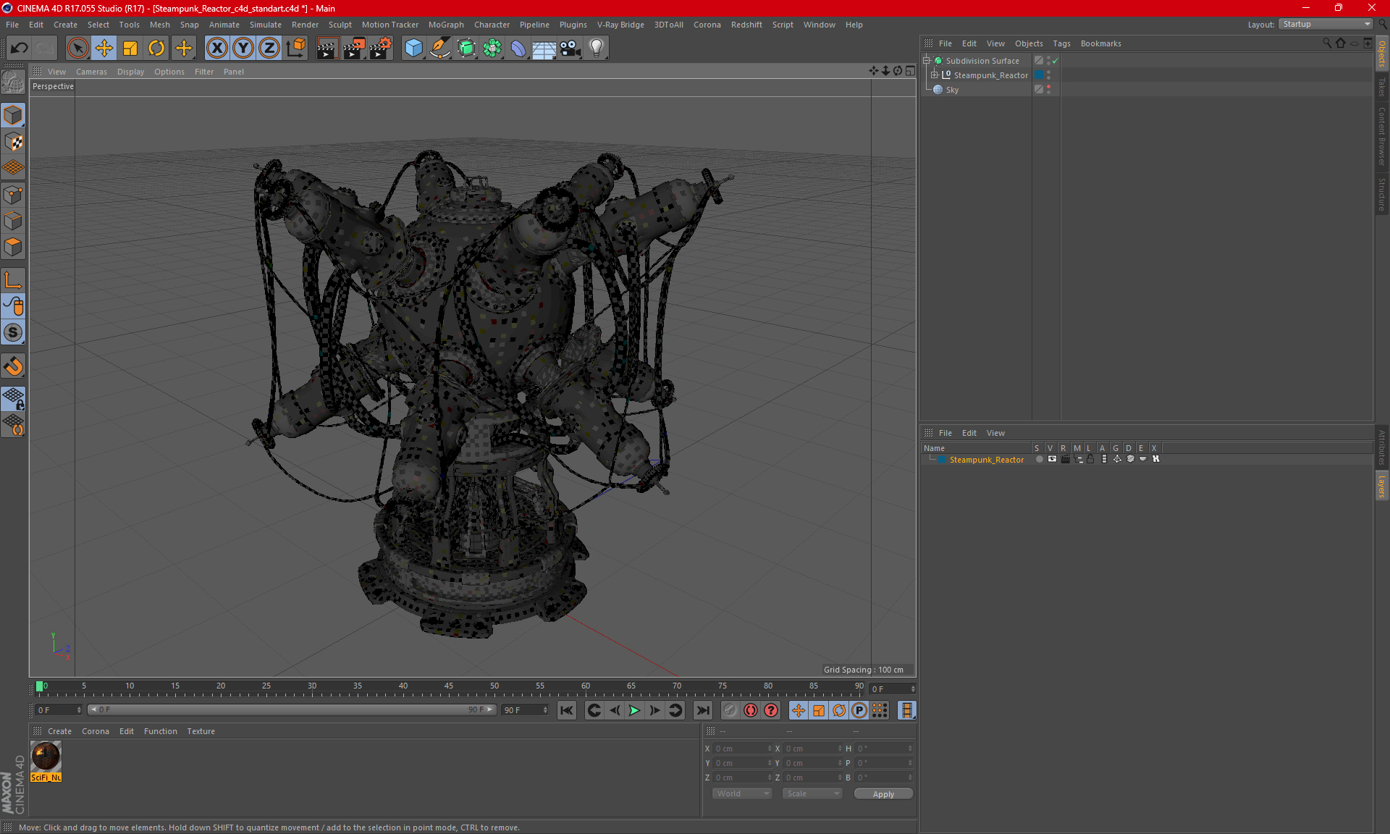Open material manager Texture menu
Image resolution: width=1390 pixels, height=834 pixels.
201,731
